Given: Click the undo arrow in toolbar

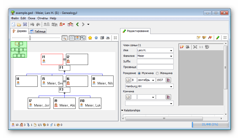Looking at the screenshot, I should [x=32, y=24].
